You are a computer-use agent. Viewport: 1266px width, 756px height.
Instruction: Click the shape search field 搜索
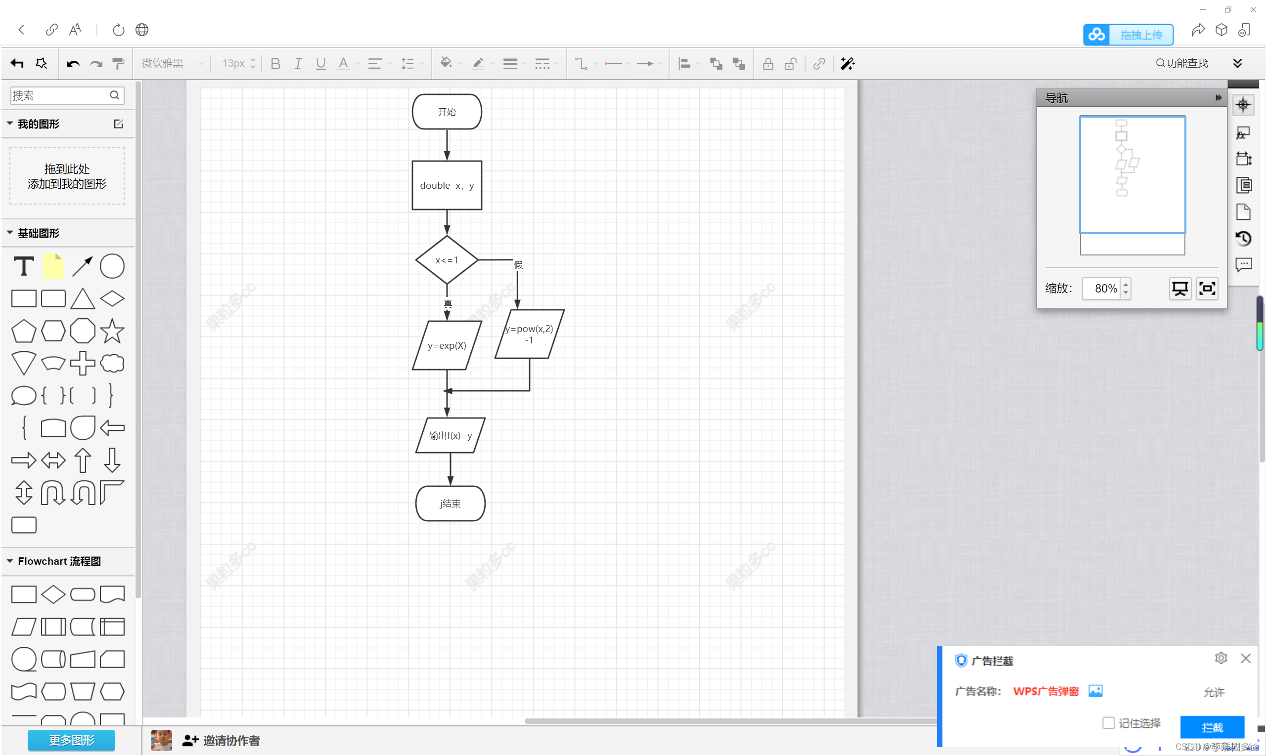click(x=67, y=95)
